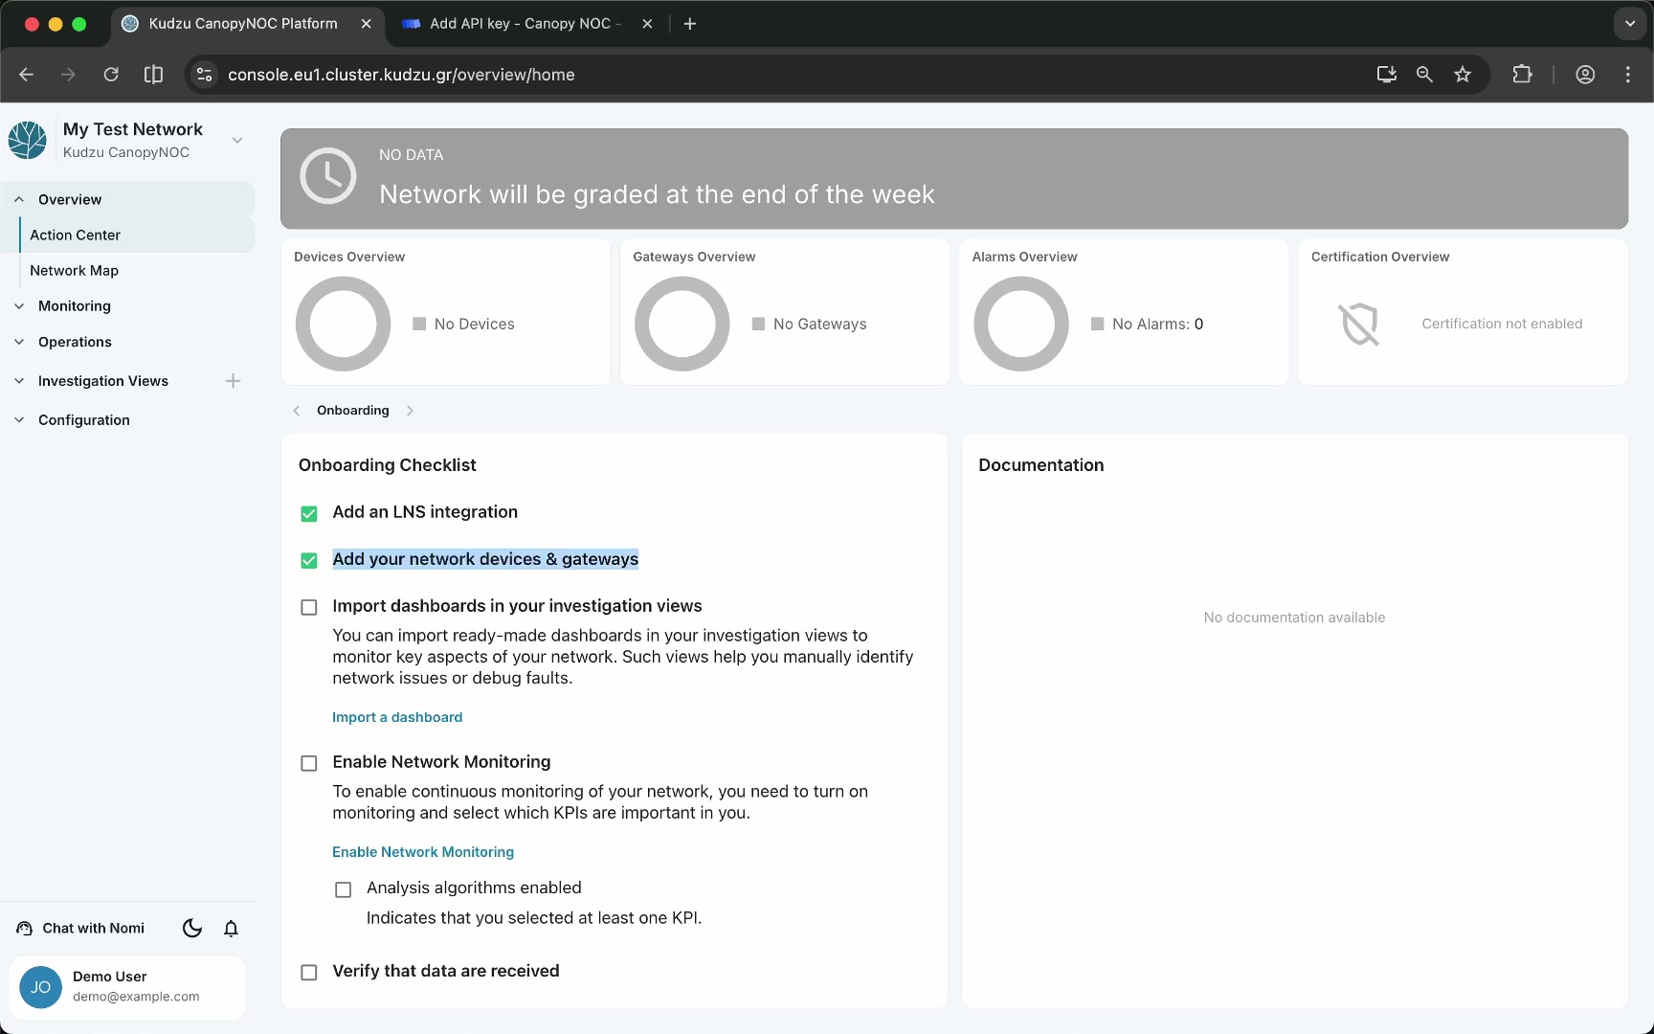Viewport: 1654px width, 1034px height.
Task: Toggle Add an LNS integration checkbox
Action: pos(309,514)
